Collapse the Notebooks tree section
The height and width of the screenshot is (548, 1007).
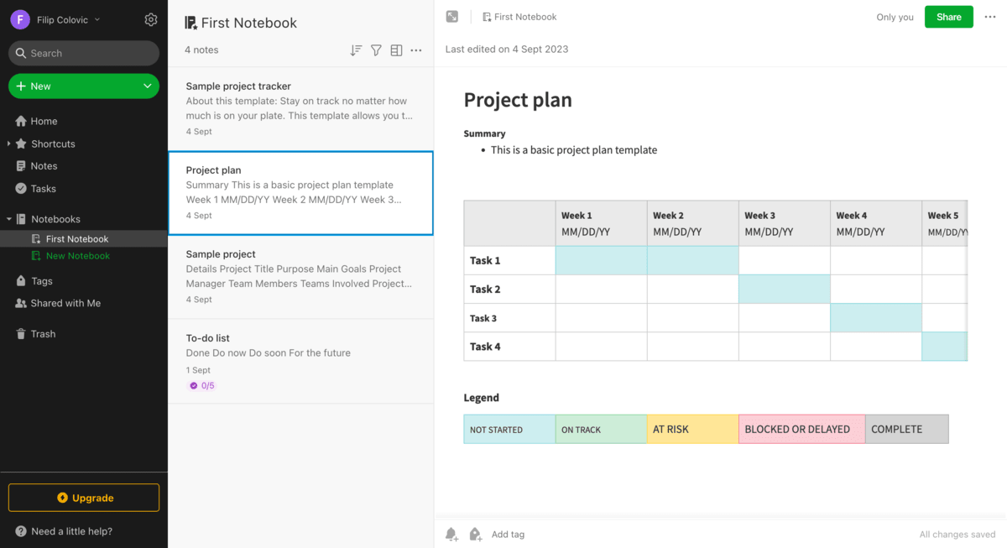[x=9, y=219]
